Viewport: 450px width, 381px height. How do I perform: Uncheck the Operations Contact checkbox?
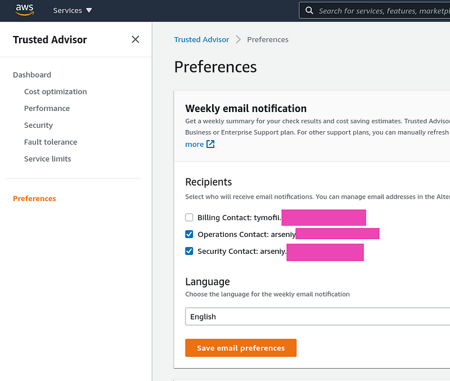tap(189, 234)
